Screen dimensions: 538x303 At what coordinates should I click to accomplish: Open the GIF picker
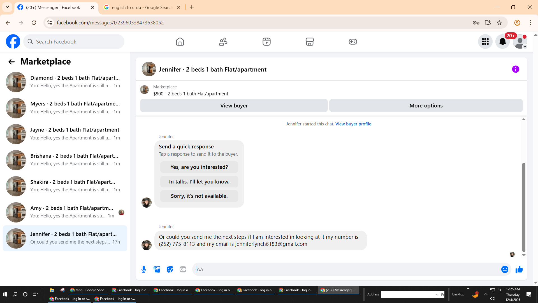183,269
